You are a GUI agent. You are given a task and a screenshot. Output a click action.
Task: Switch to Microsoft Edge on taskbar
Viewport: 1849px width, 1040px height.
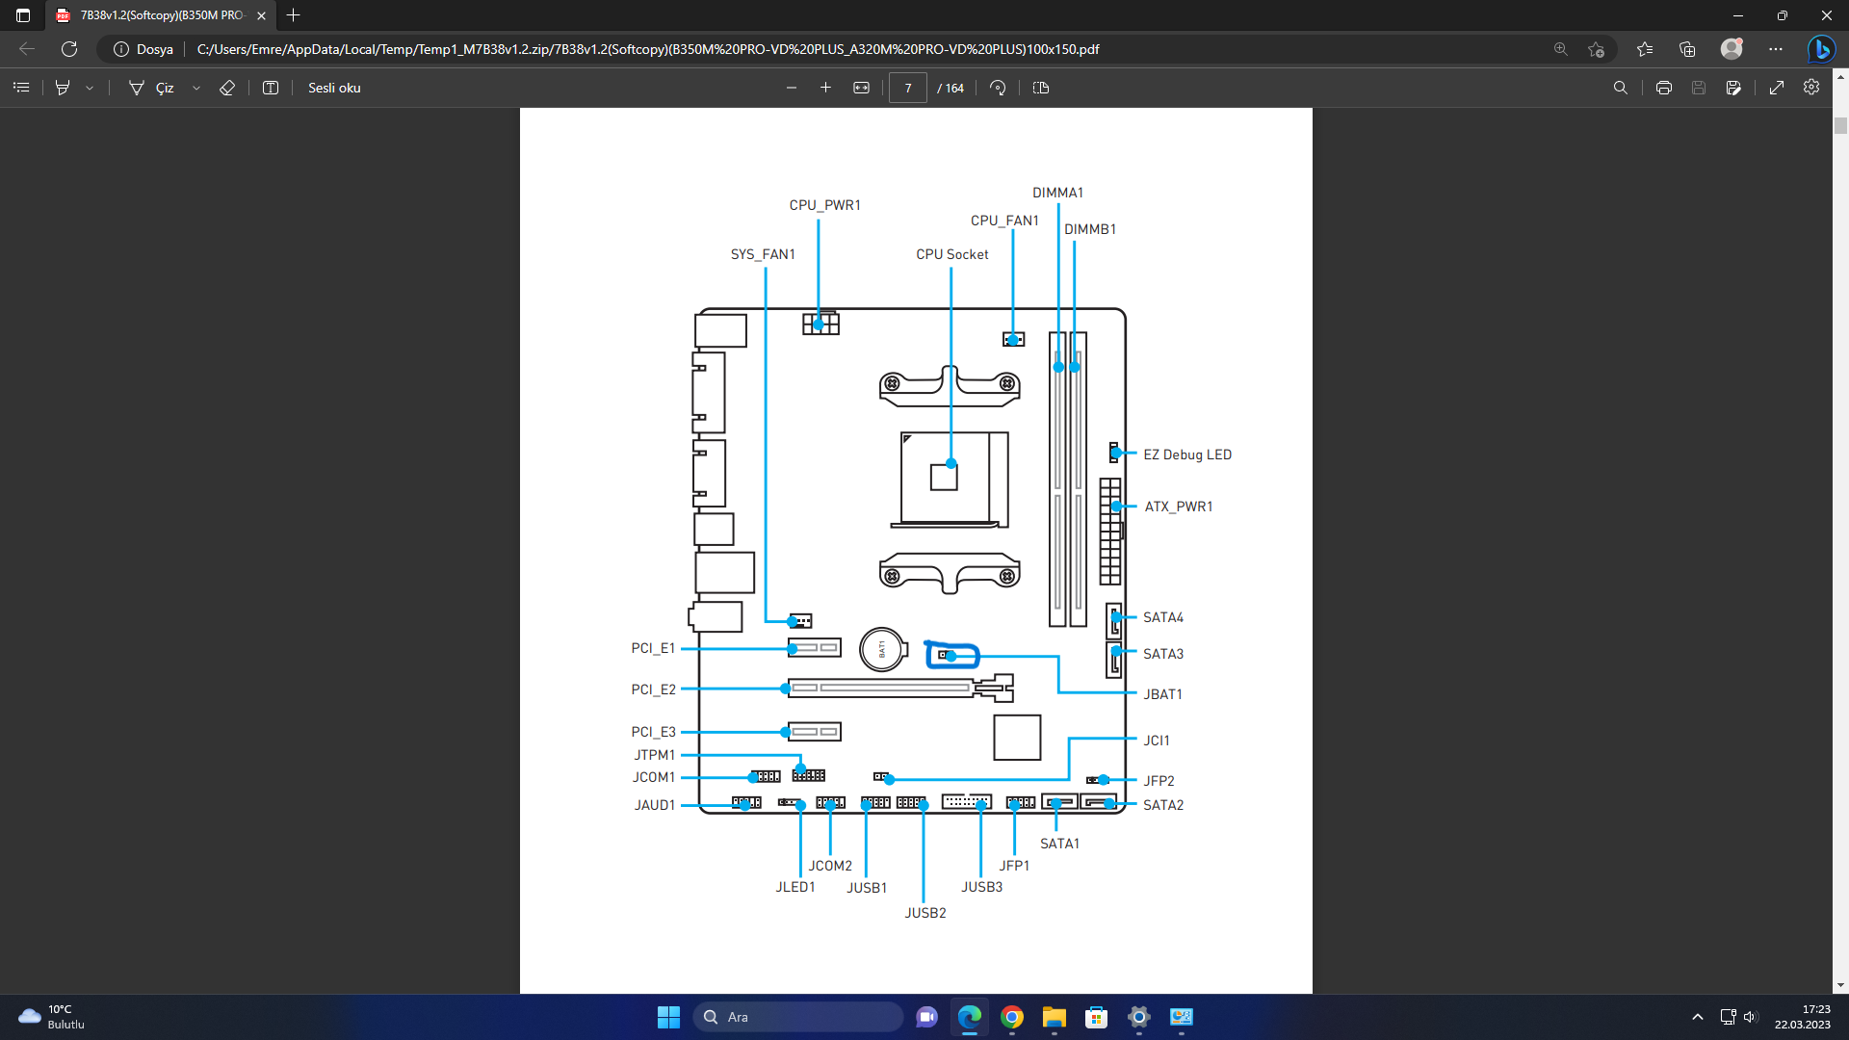[970, 1017]
